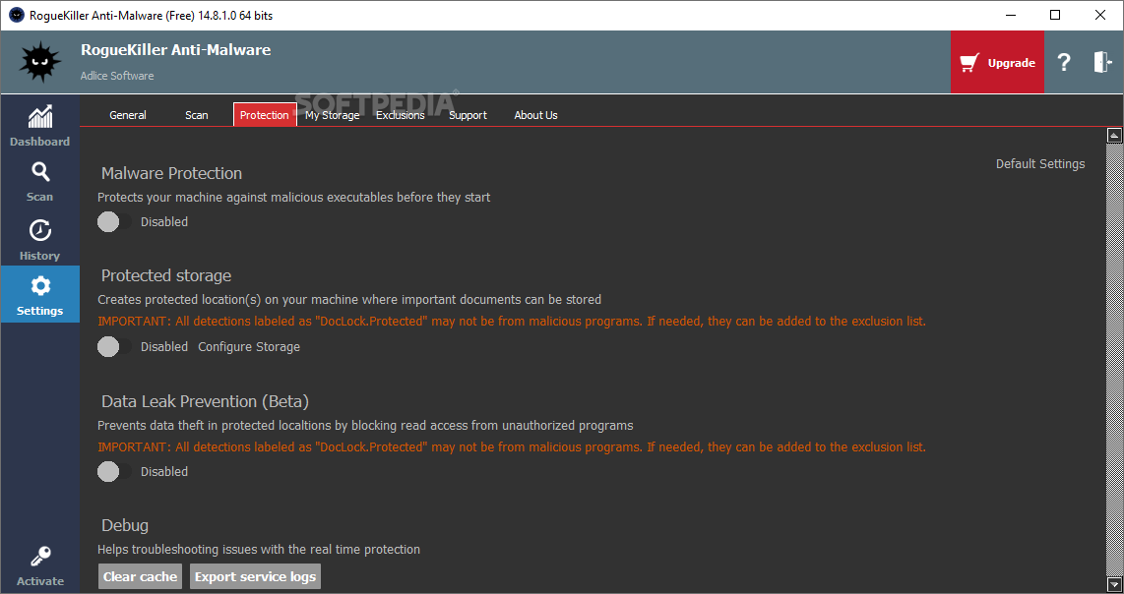
Task: Click the scrollbar up arrow
Action: tap(1114, 135)
